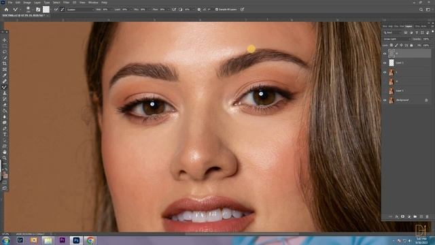Open the Layer menu
Image resolution: width=435 pixels, height=245 pixels.
coord(37,3)
